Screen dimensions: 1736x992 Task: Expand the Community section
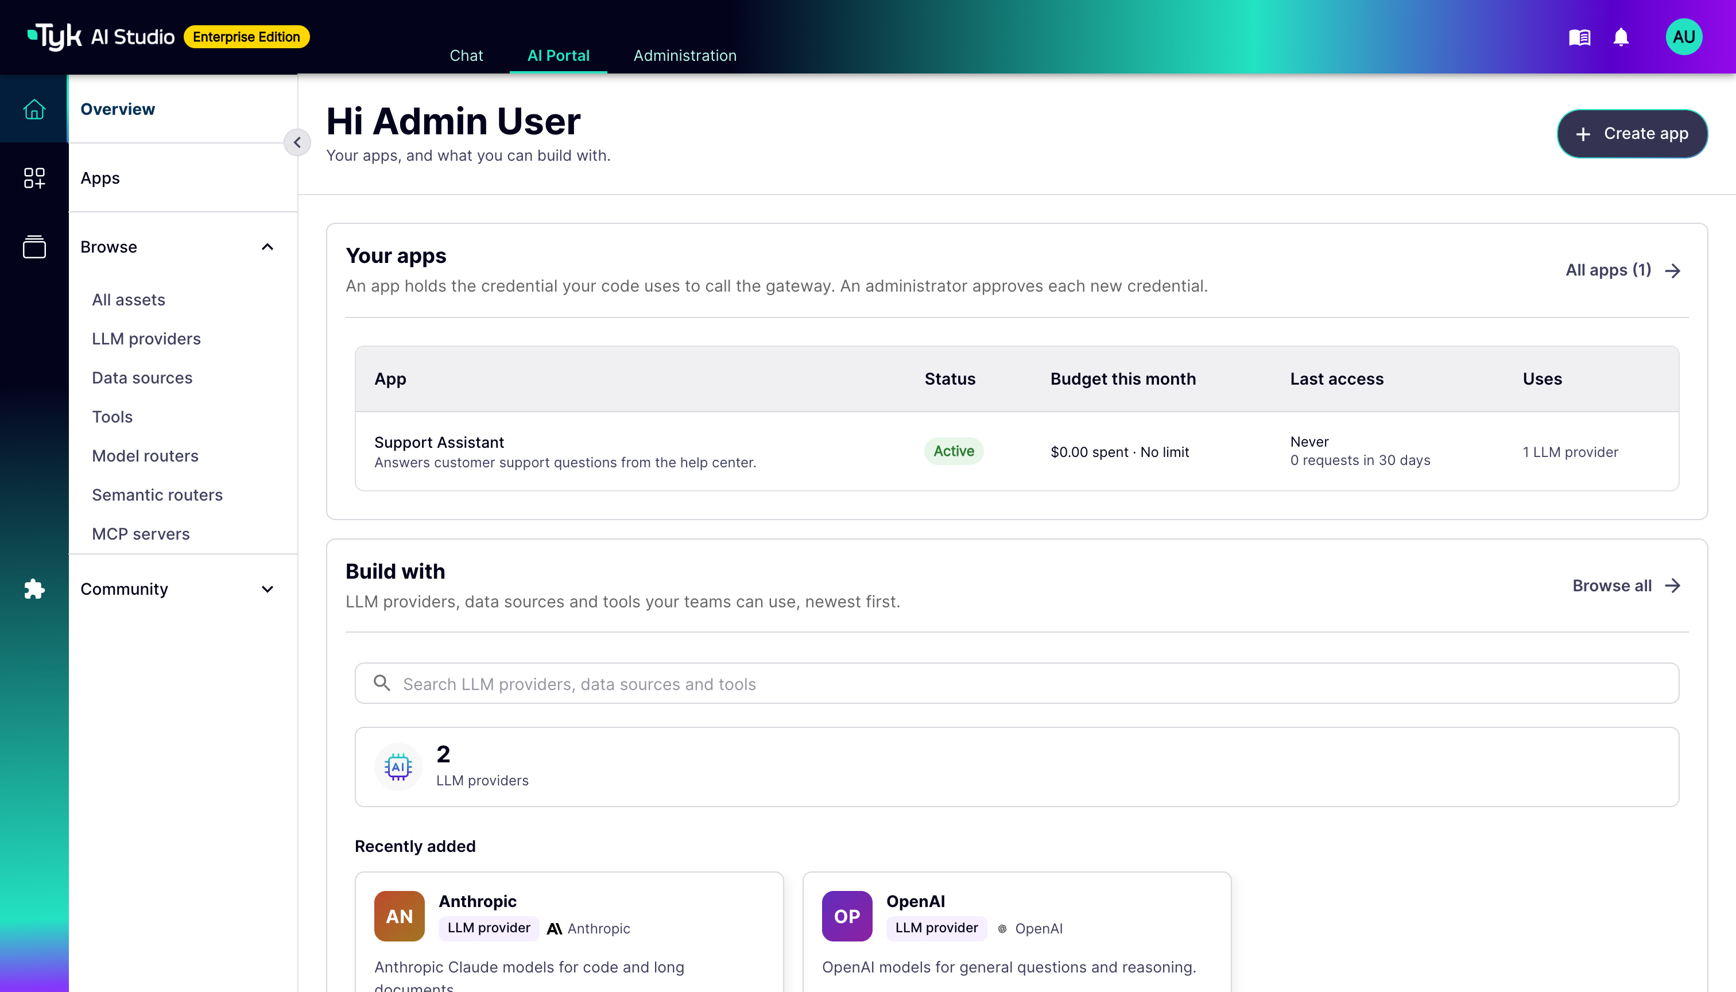tap(267, 588)
